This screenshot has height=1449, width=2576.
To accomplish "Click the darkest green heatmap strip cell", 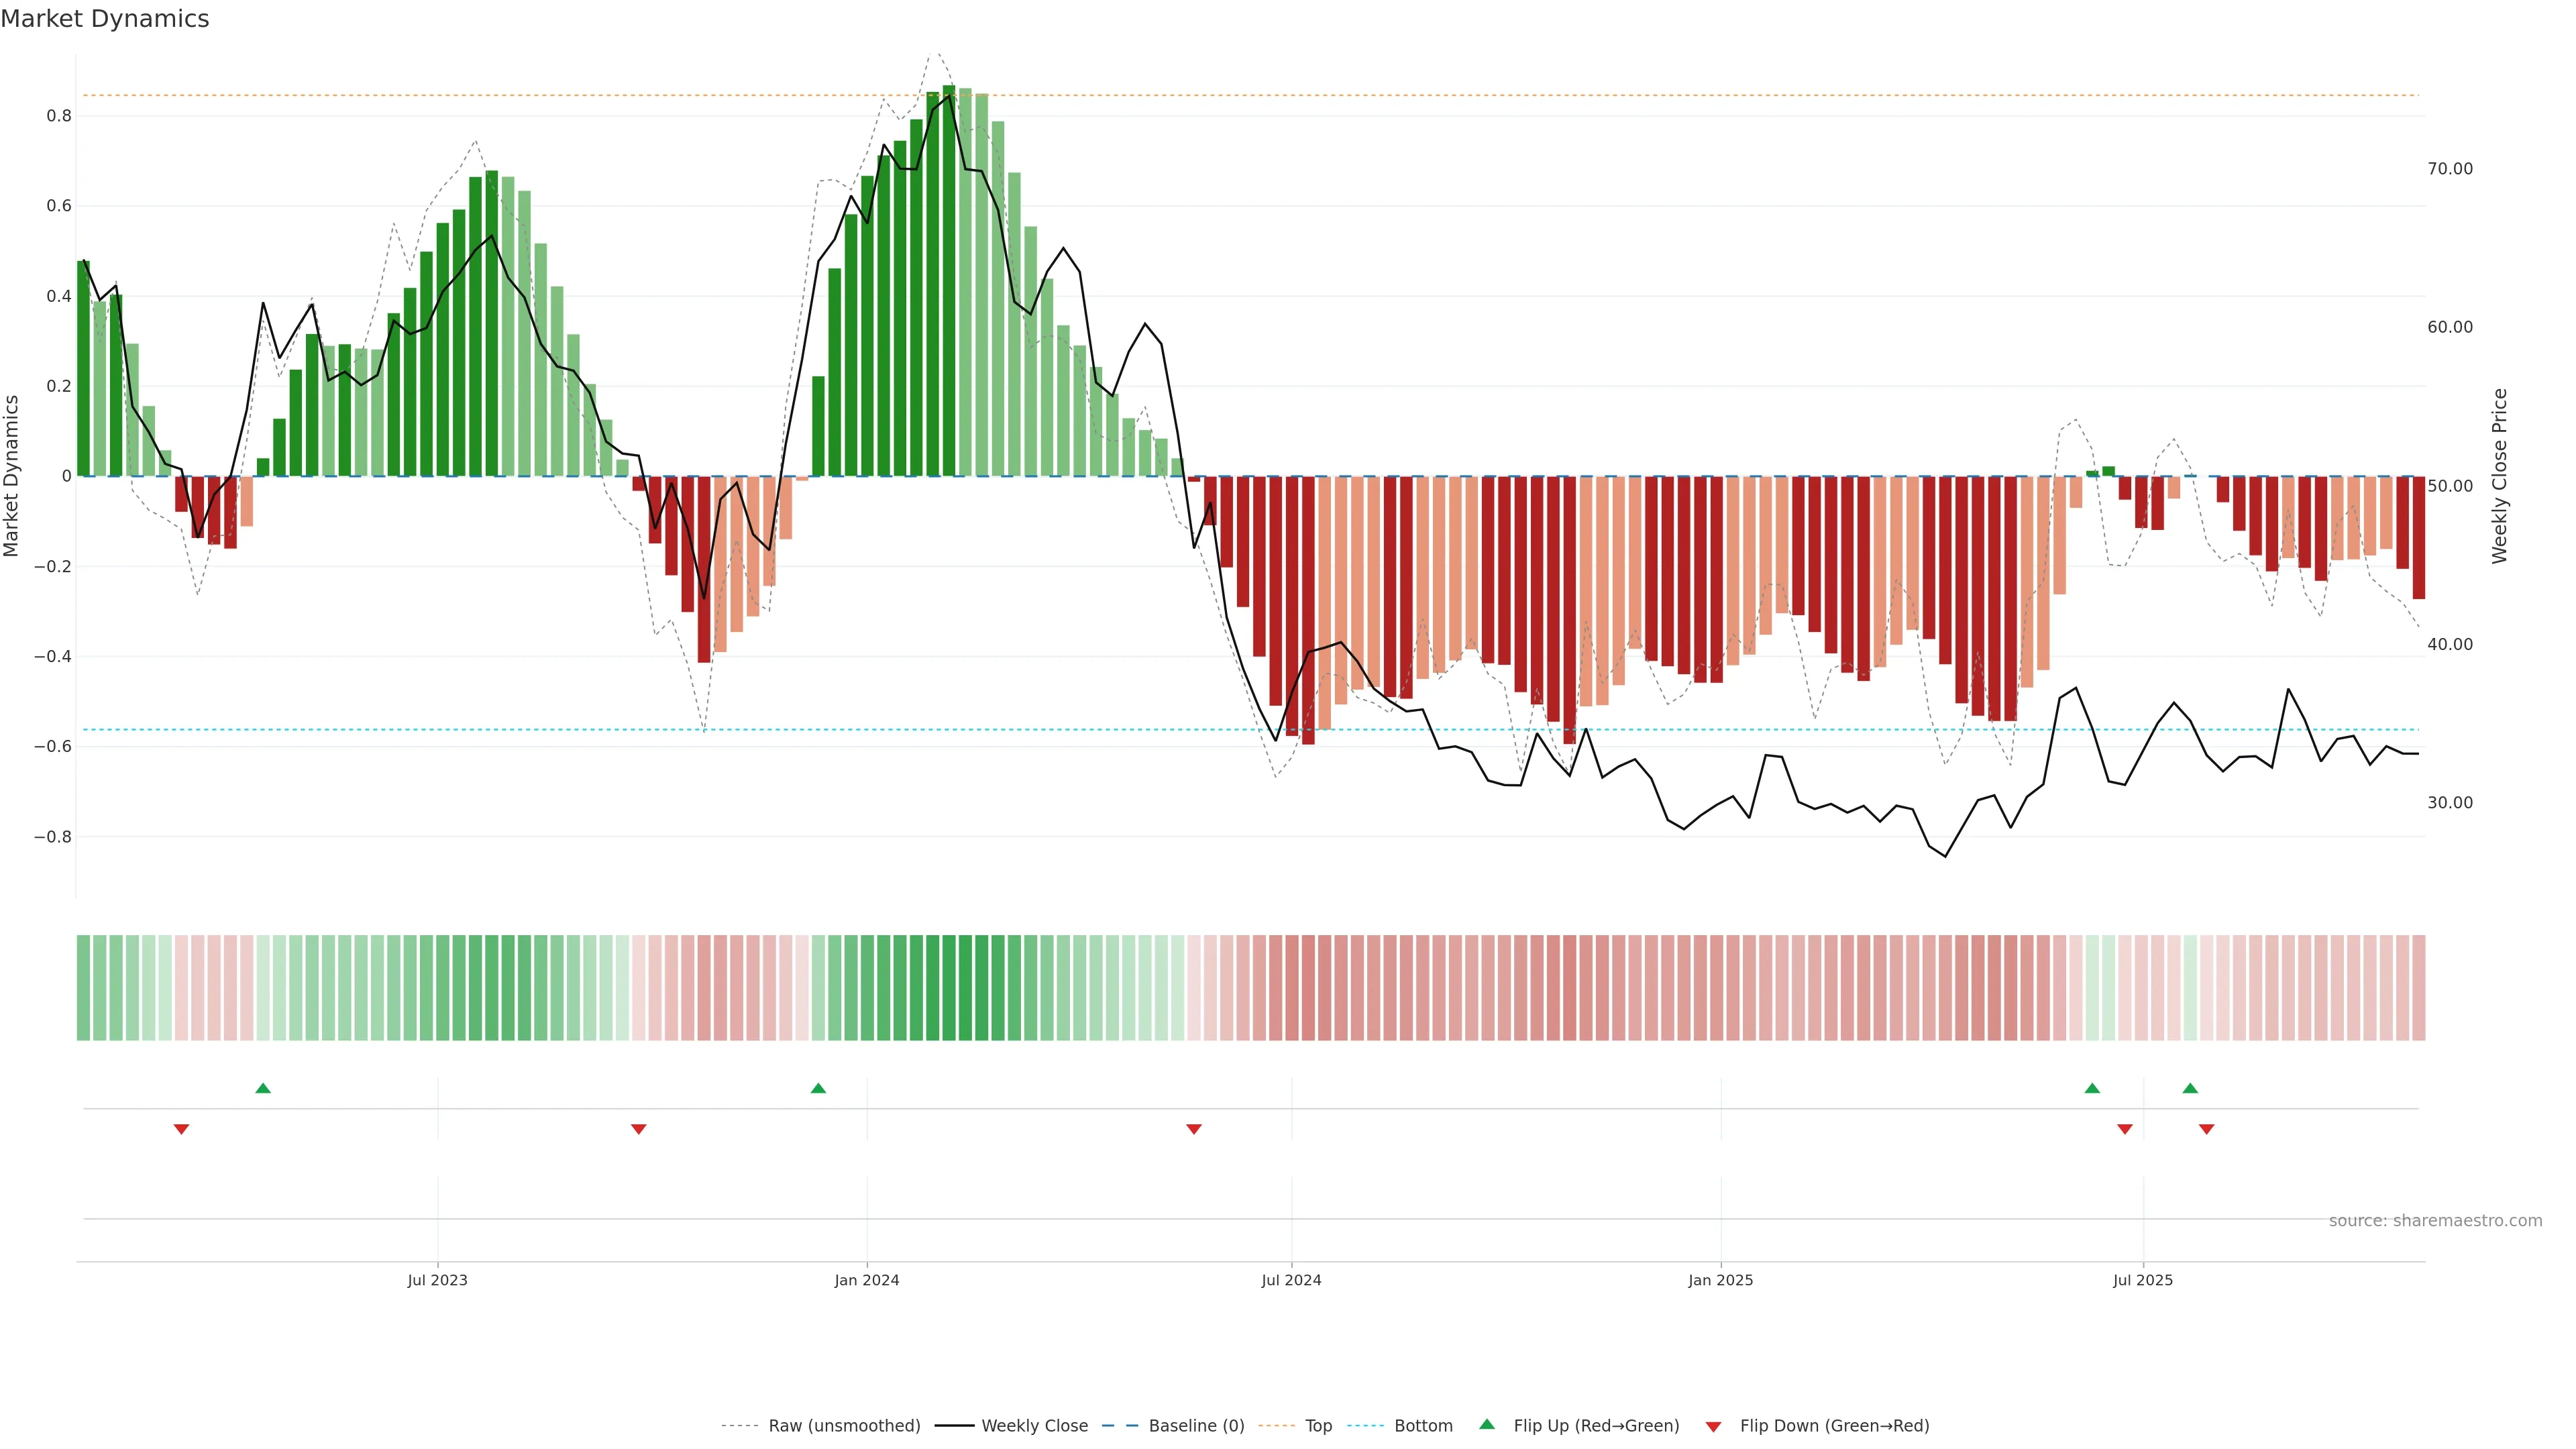I will [949, 988].
